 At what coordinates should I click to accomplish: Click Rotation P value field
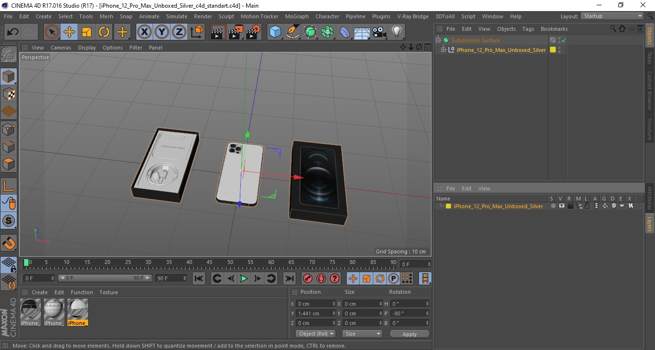(409, 313)
